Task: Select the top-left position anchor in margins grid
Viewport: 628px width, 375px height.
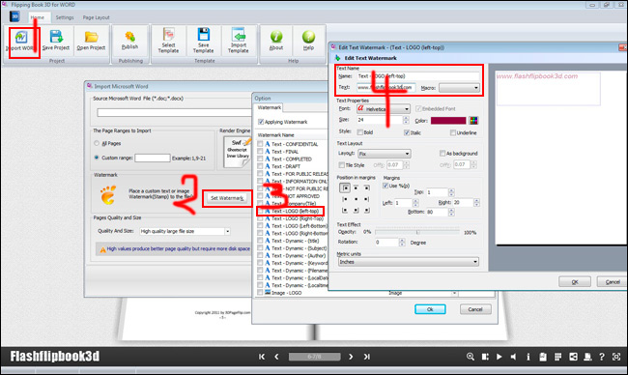Action: pos(345,187)
